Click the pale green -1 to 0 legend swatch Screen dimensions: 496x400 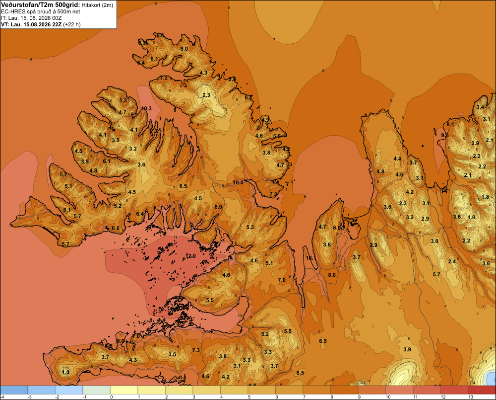(x=97, y=390)
